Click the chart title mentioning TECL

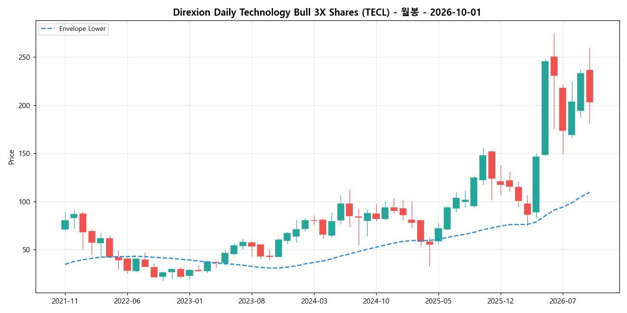[327, 12]
